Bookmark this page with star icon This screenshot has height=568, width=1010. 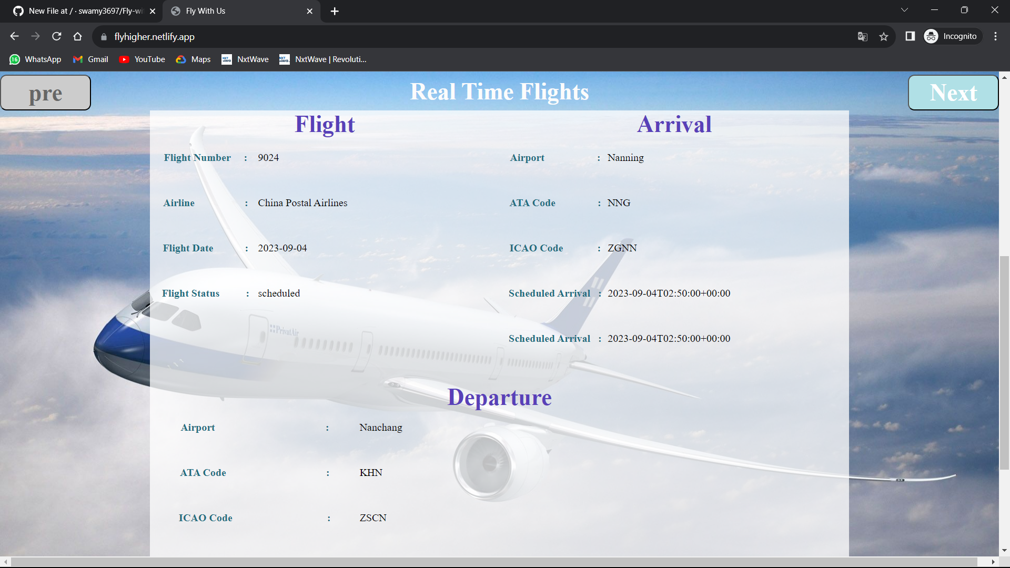pyautogui.click(x=884, y=36)
